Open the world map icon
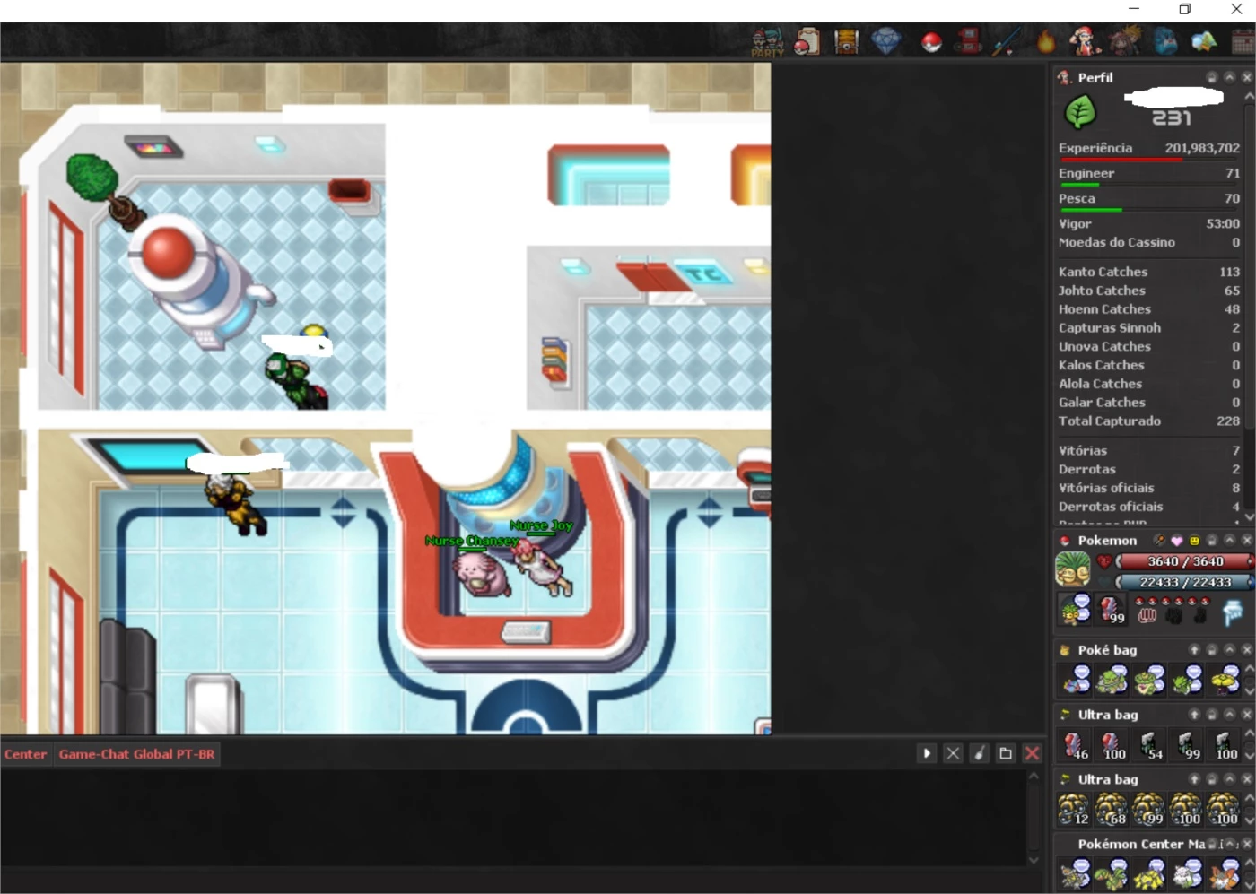1256x894 pixels. coord(1204,41)
